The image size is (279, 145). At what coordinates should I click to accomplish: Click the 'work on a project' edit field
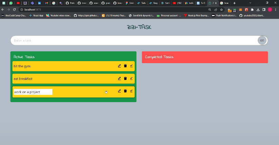(33, 92)
